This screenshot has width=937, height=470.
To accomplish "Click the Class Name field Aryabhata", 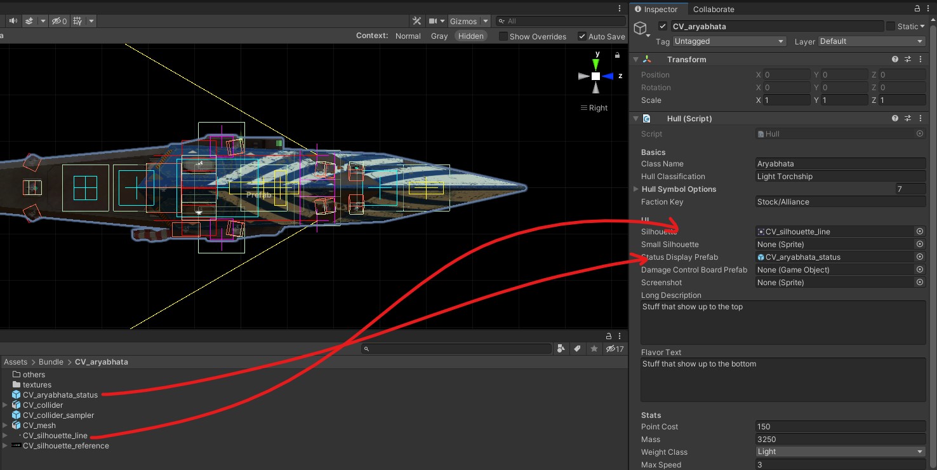I will (x=841, y=164).
